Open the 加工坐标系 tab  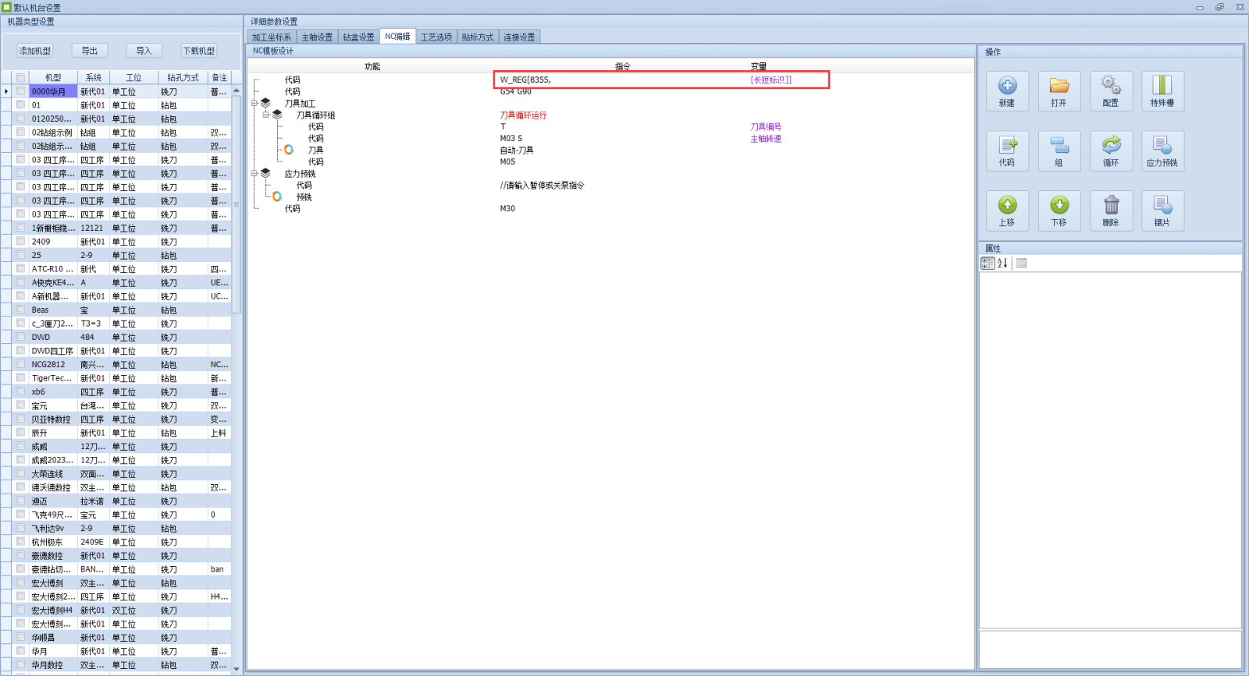272,37
